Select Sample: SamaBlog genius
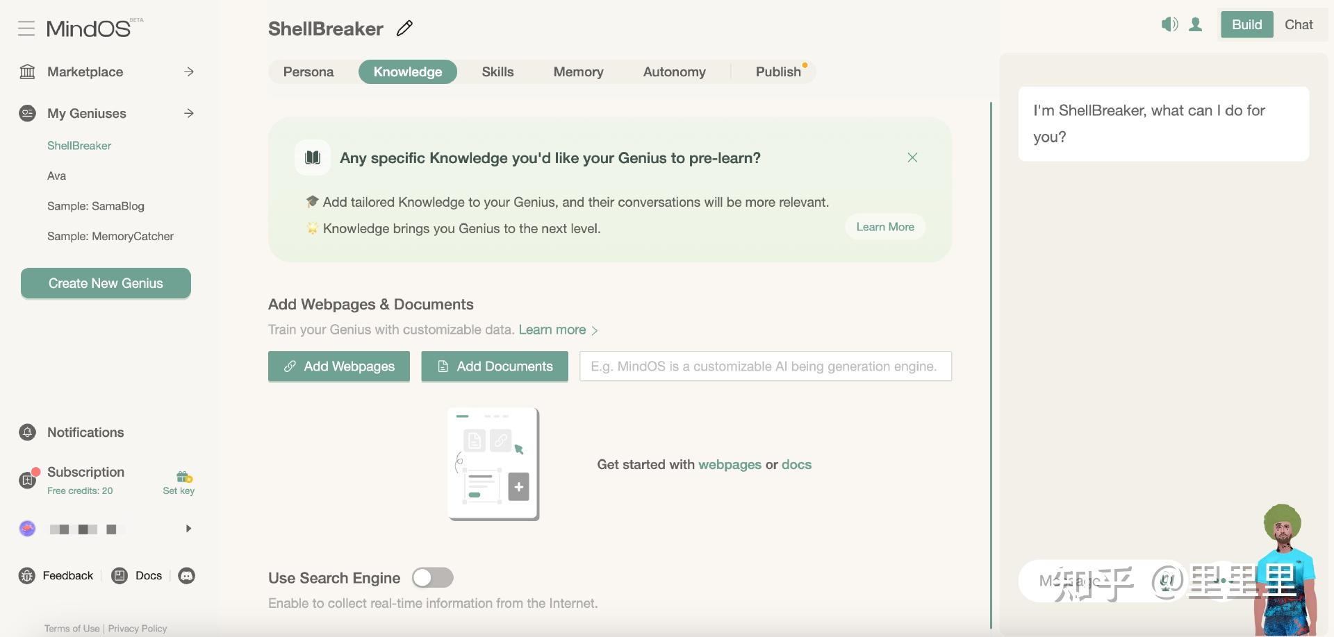This screenshot has height=637, width=1334. 96,206
